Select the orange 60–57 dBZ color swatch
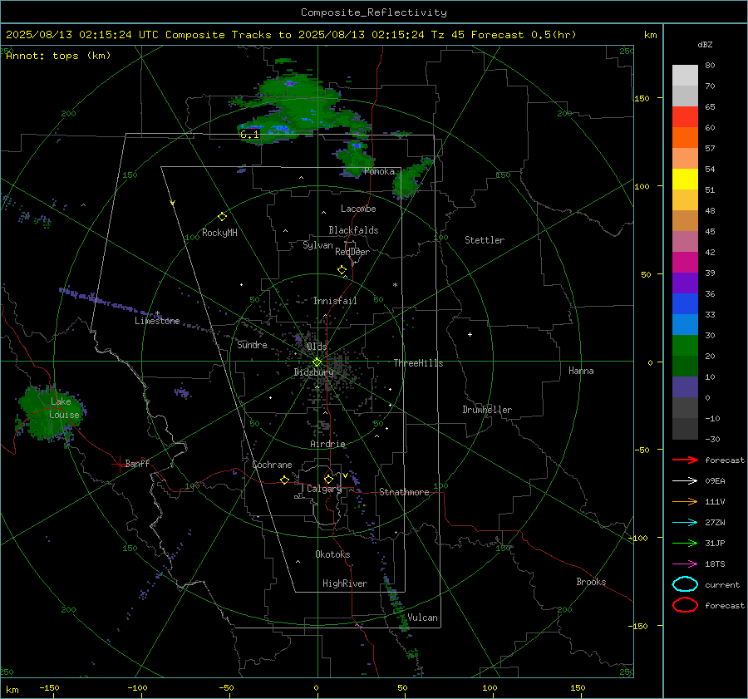The width and height of the screenshot is (748, 699). click(x=685, y=138)
